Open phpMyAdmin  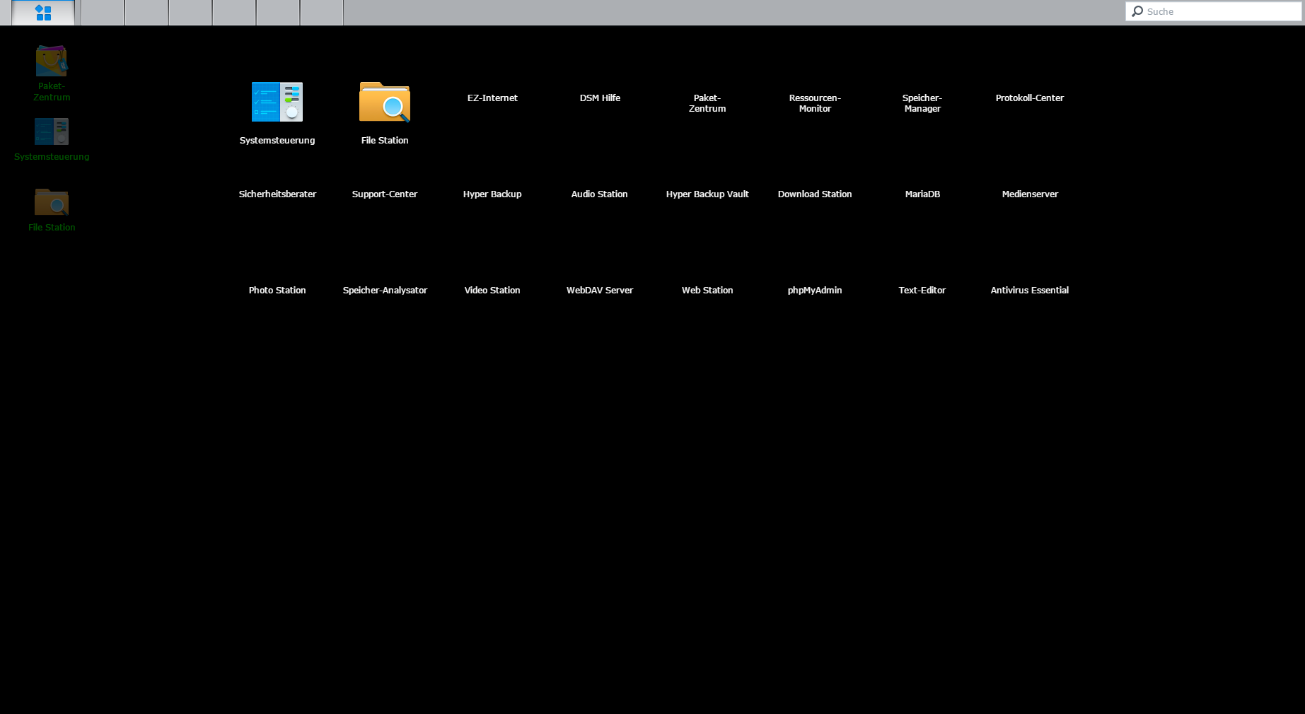point(815,291)
